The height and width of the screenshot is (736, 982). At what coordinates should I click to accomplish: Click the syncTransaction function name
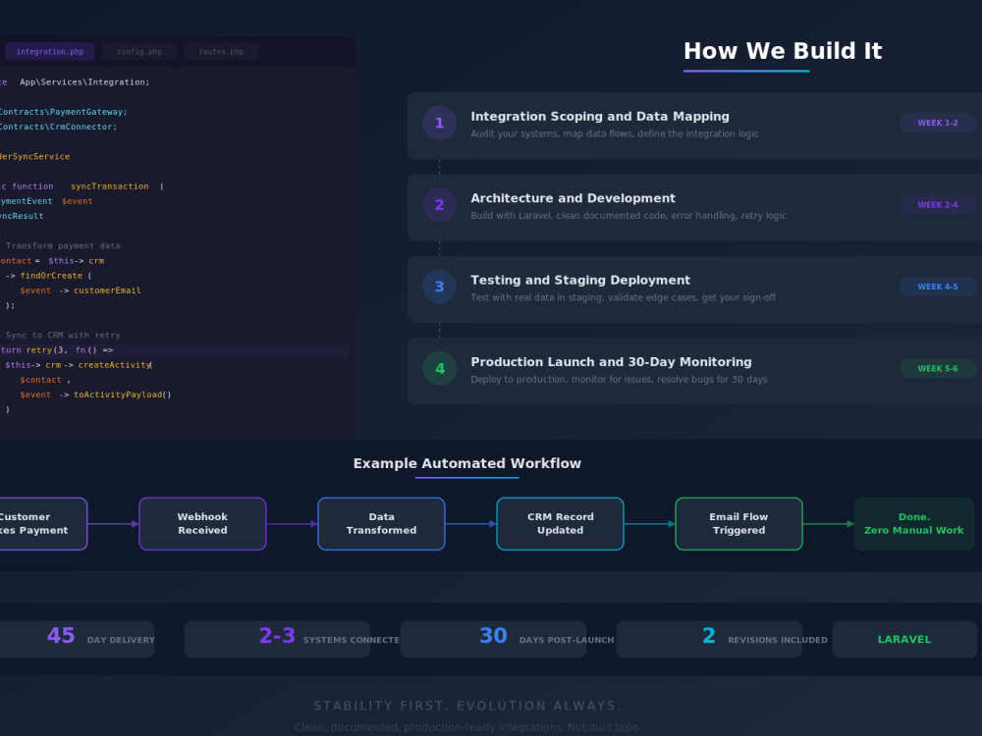pyautogui.click(x=110, y=186)
